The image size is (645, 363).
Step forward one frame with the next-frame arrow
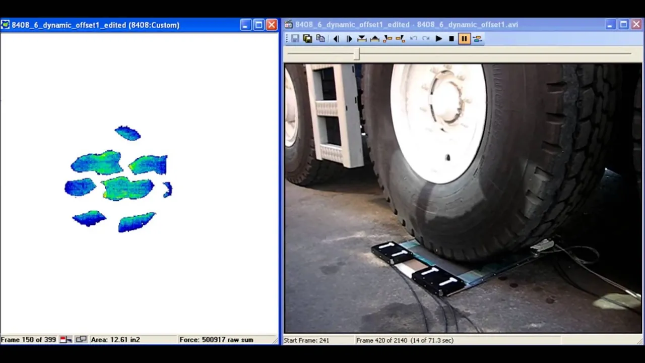click(349, 39)
